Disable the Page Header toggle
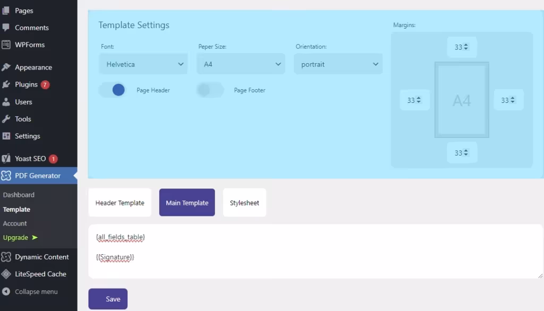 [113, 90]
